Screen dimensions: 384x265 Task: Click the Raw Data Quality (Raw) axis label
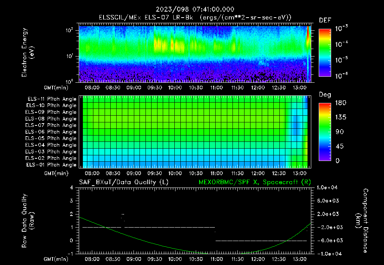pyautogui.click(x=28, y=220)
